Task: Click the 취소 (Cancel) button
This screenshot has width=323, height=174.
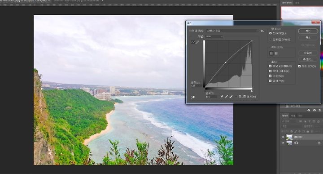Action: pos(308,38)
